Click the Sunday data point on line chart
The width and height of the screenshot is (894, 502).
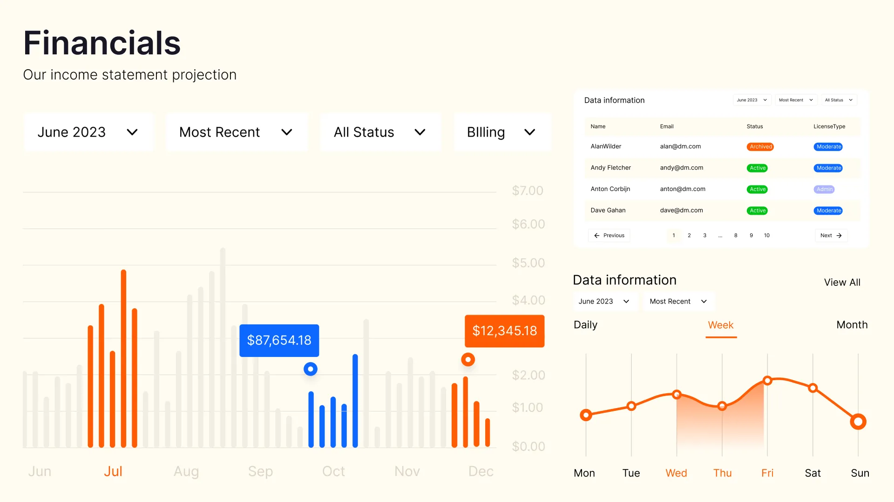858,422
